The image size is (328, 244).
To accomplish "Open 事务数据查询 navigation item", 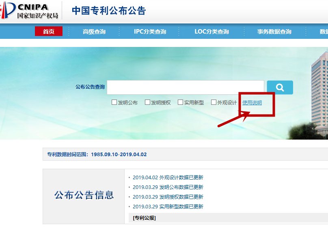I will (x=274, y=32).
